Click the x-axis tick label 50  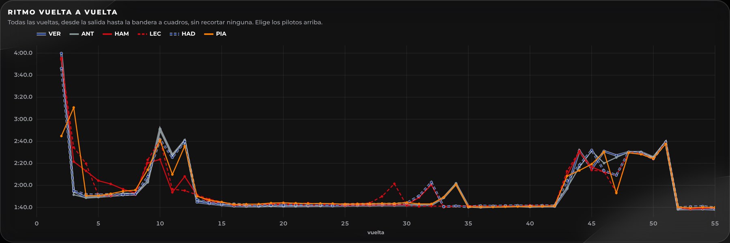[x=653, y=224]
